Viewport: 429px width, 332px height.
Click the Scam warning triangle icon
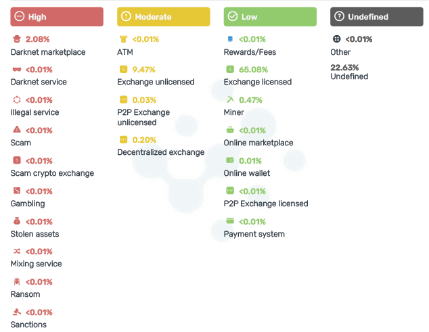click(17, 130)
